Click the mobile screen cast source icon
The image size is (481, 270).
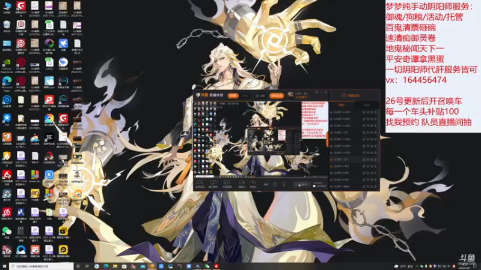227,184
